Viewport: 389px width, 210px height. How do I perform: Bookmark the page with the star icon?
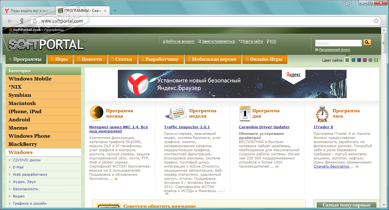376,21
